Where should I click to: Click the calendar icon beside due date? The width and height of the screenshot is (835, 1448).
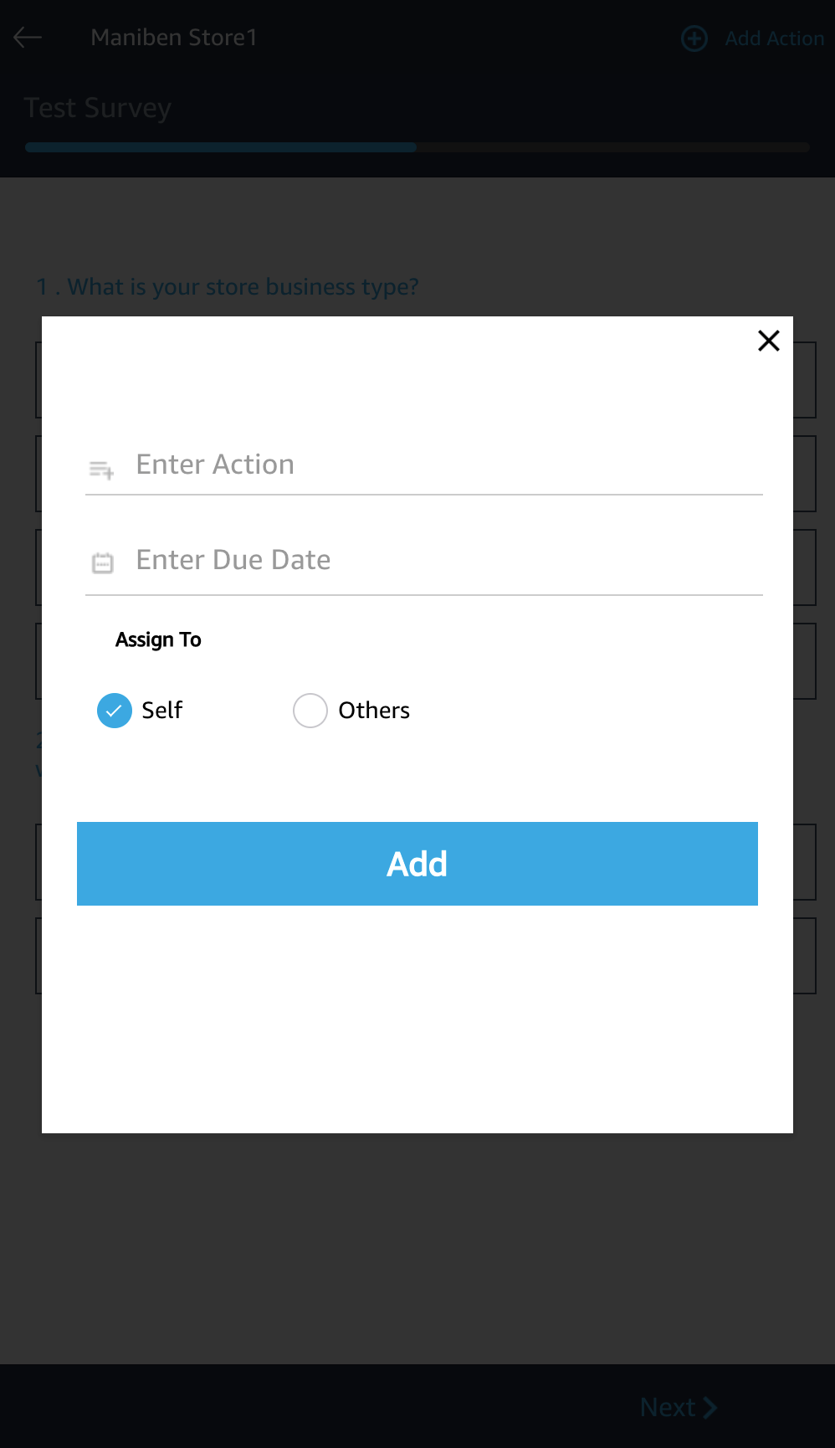coord(102,562)
